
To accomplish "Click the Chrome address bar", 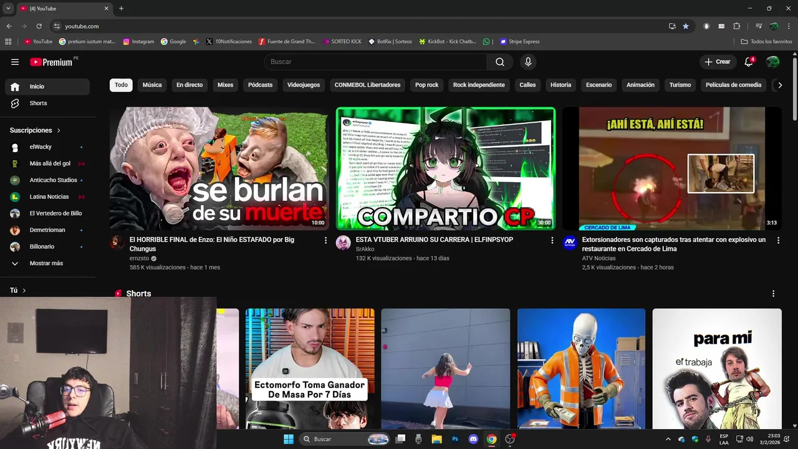I will [362, 26].
